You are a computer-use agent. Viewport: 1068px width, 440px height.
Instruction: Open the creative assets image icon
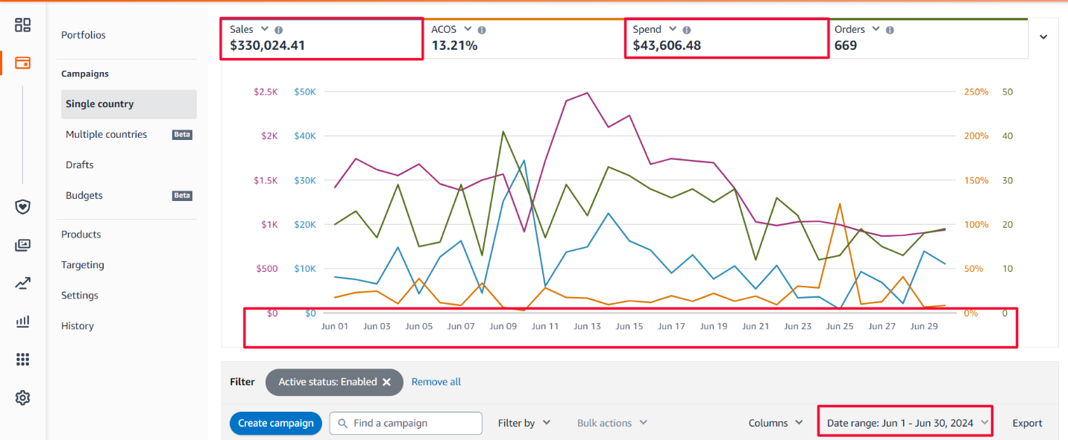pyautogui.click(x=22, y=245)
